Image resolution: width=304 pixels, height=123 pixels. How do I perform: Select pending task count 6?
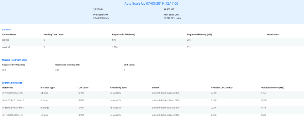coord(45,40)
